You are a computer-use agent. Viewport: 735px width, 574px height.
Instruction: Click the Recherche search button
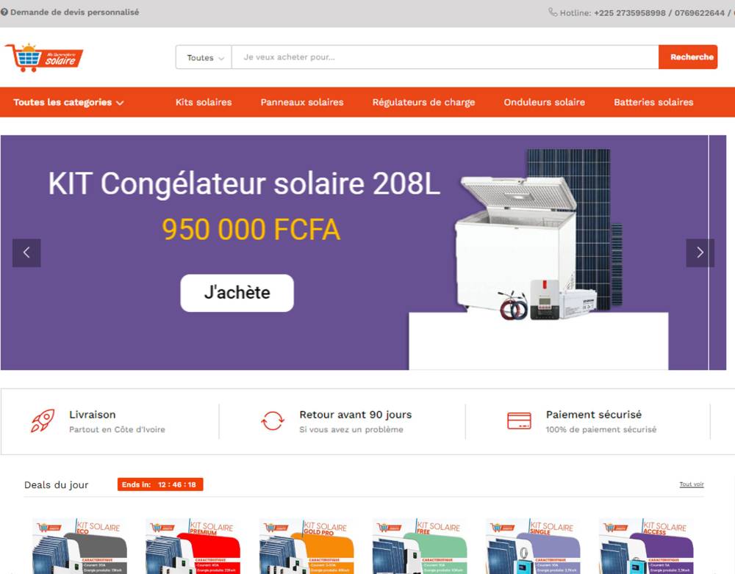688,57
